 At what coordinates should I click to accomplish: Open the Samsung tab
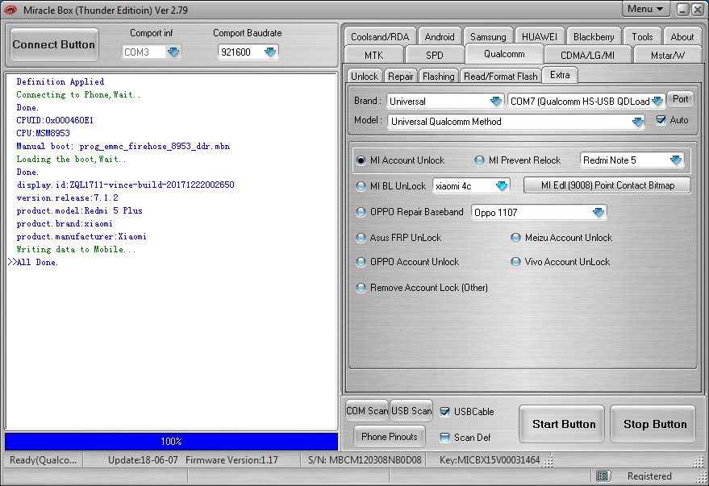tap(488, 36)
